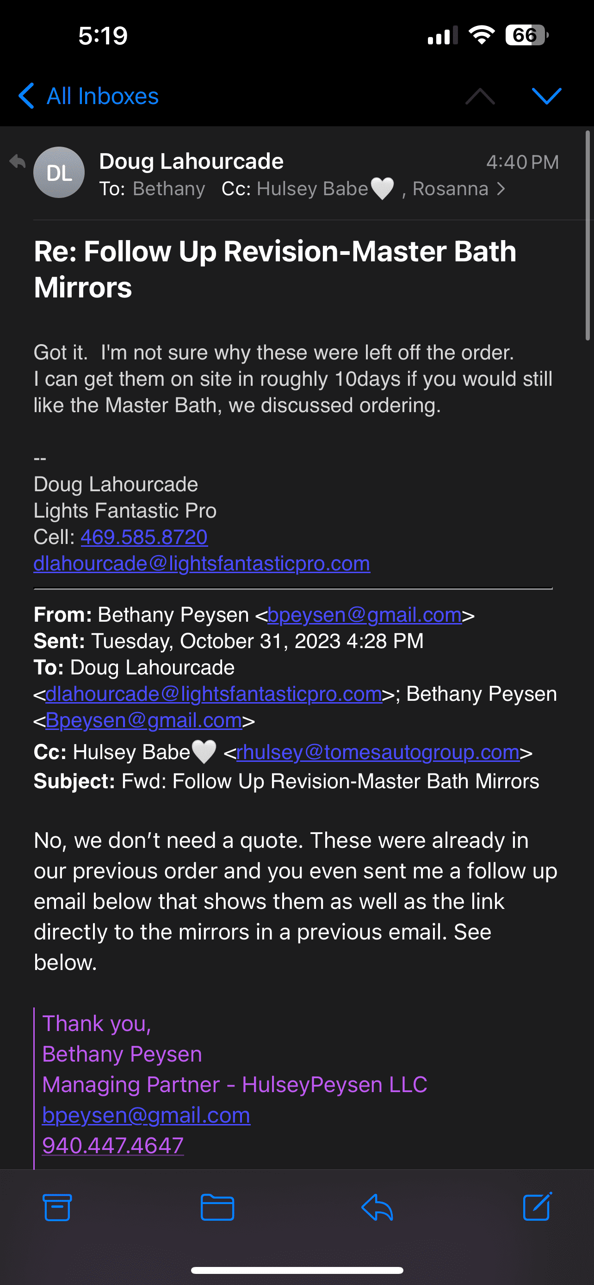
Task: Tap the replied indicator arrow beside avatar
Action: [18, 161]
